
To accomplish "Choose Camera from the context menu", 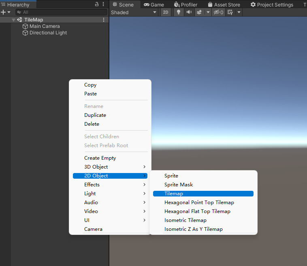I will point(110,229).
